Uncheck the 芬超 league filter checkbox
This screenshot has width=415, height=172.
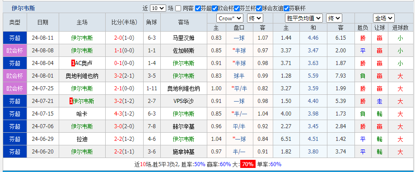pos(198,9)
